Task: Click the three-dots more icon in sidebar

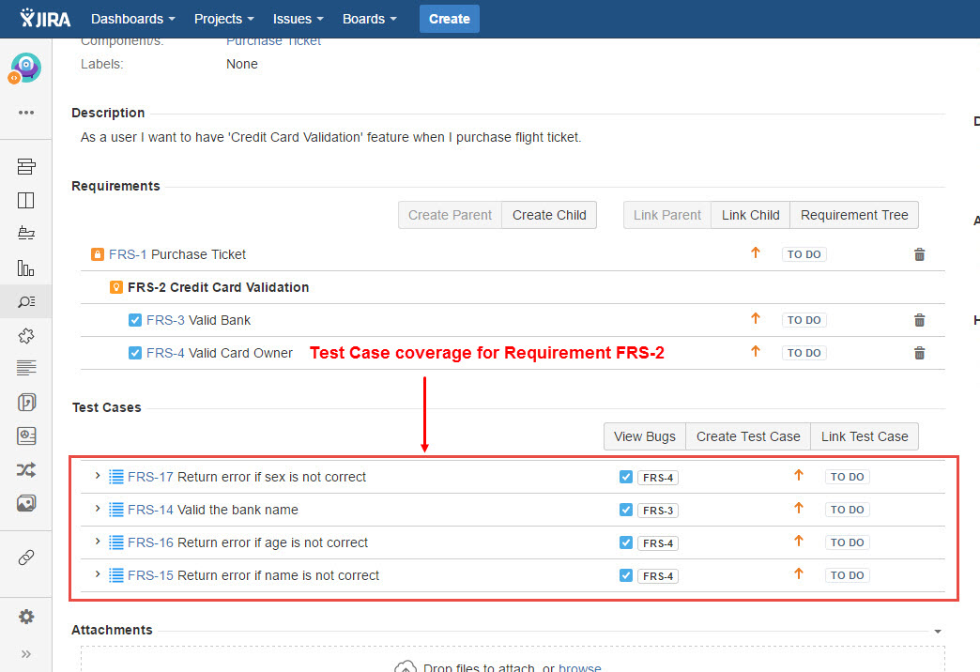Action: (x=26, y=113)
